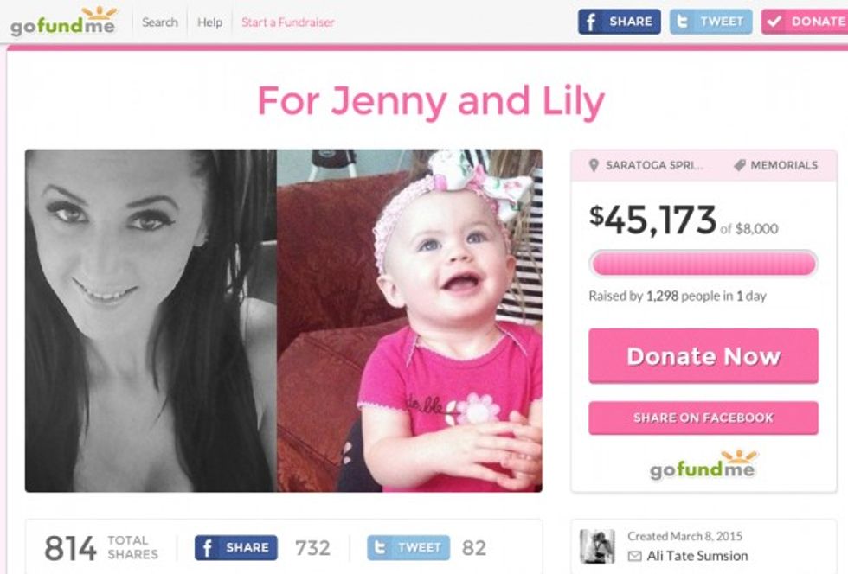
Task: Click the pink fundraising progress bar
Action: (x=703, y=264)
